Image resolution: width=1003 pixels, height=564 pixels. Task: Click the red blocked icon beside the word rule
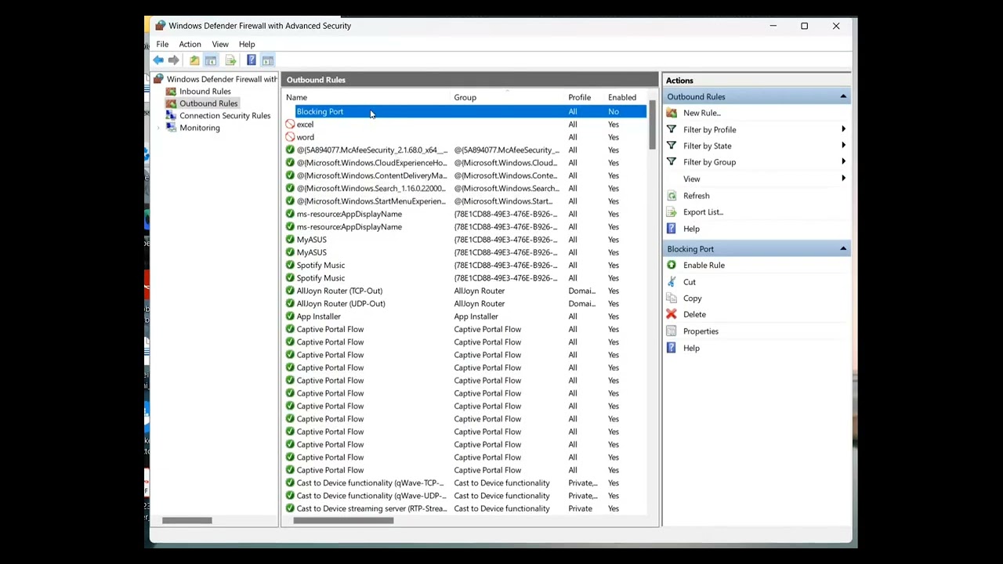pyautogui.click(x=290, y=137)
